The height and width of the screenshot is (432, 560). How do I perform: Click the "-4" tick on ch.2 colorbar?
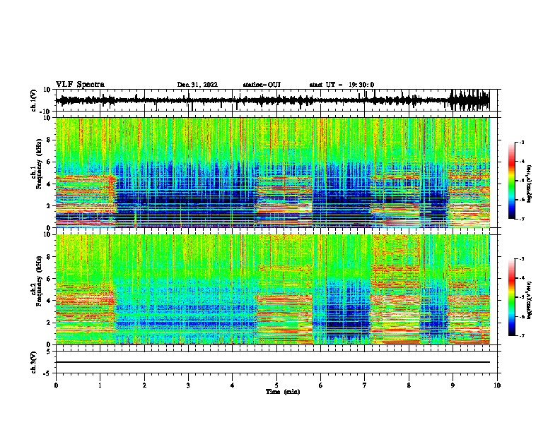[x=522, y=278]
